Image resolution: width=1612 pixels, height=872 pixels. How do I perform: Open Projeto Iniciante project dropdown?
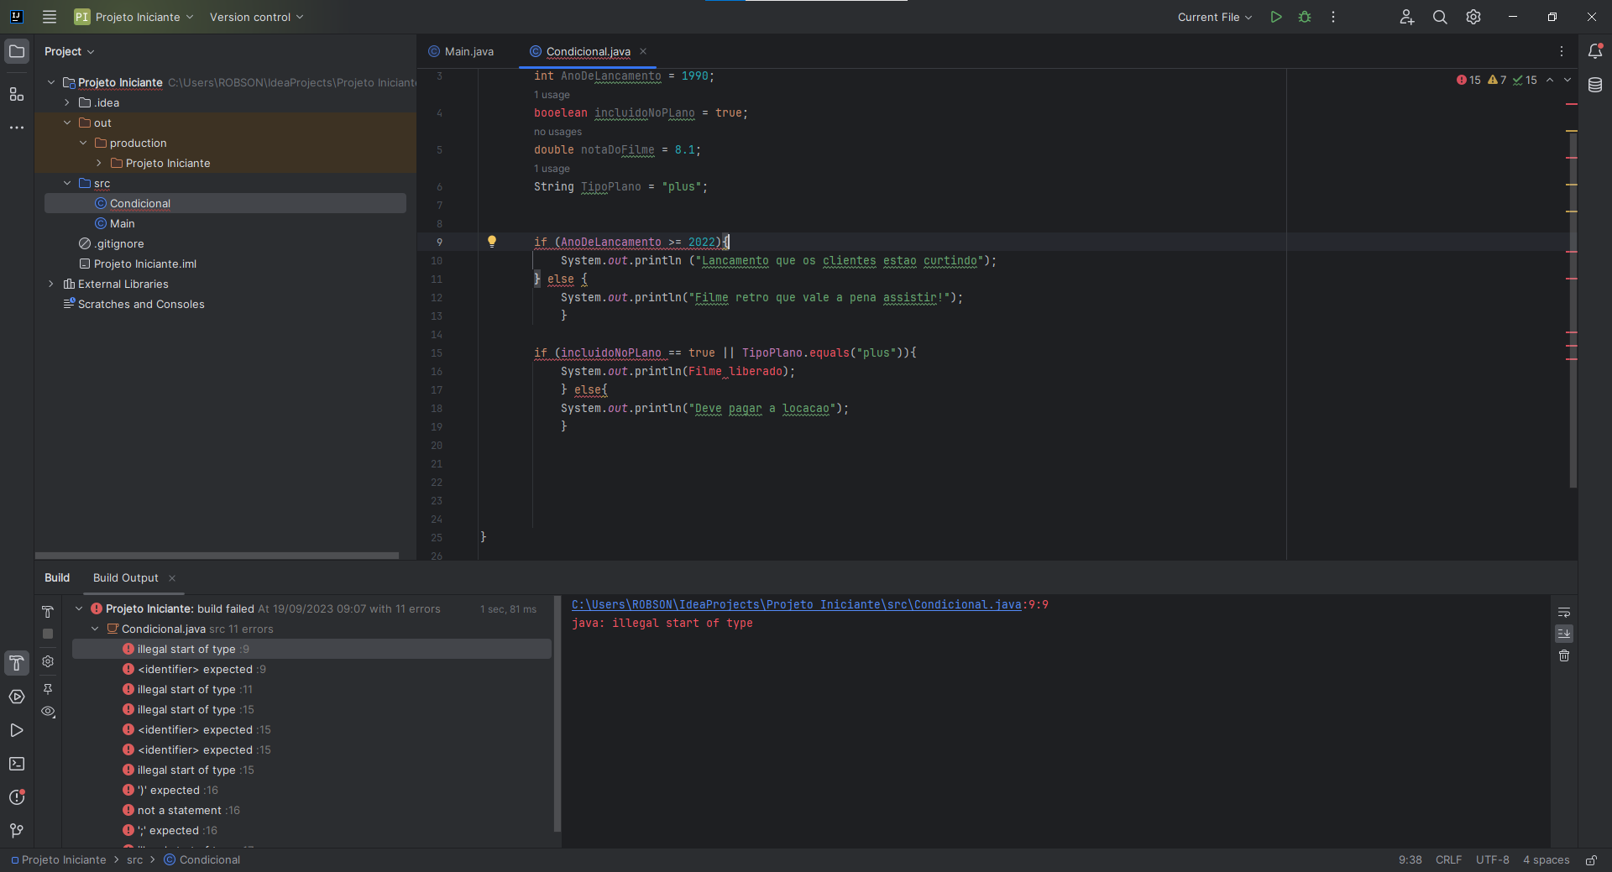(x=134, y=17)
